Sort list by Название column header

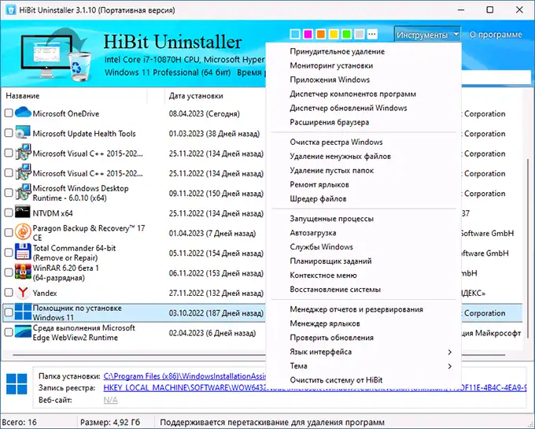click(75, 96)
